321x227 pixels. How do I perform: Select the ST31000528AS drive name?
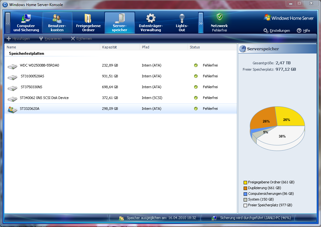32,76
